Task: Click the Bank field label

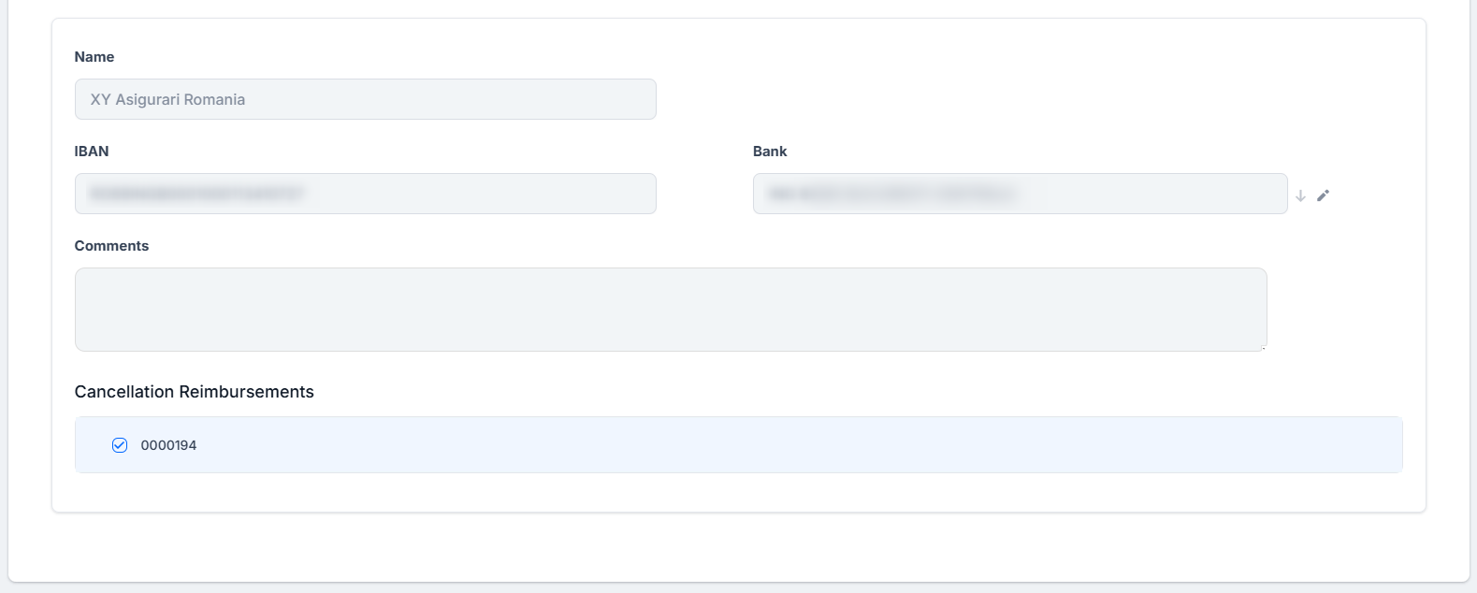Action: click(x=770, y=152)
